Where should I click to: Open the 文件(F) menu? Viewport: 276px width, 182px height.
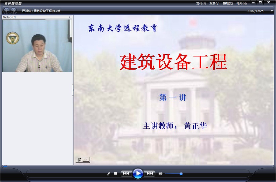pyautogui.click(x=201, y=3)
